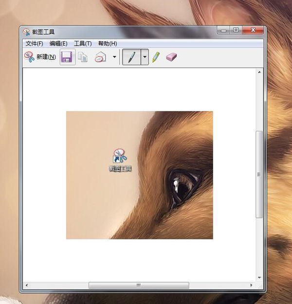Copy the snip using the copy icon
The width and height of the screenshot is (292, 304).
click(83, 57)
